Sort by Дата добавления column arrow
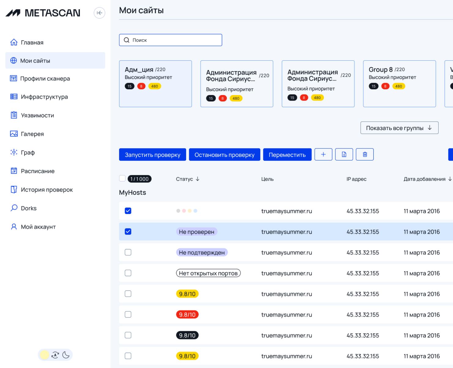Screen dimensions: 453x368 coord(450,179)
